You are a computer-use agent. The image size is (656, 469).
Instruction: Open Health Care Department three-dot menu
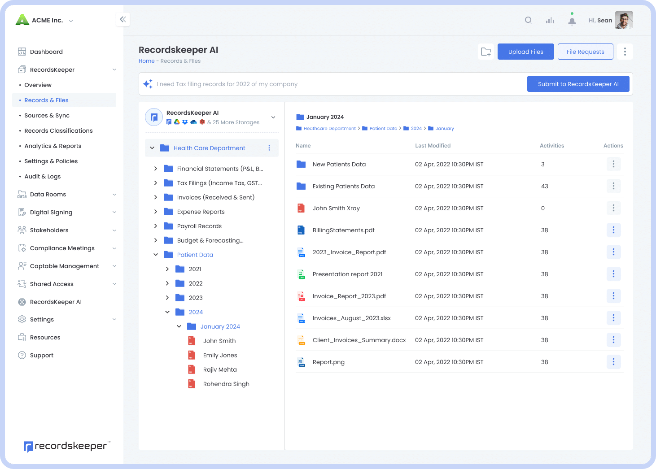269,148
